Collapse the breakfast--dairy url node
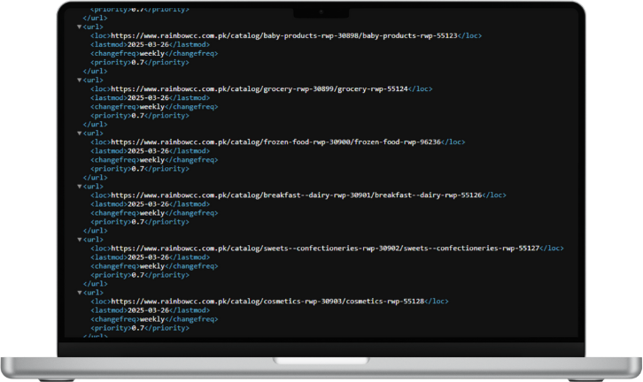This screenshot has height=382, width=643. [x=79, y=186]
